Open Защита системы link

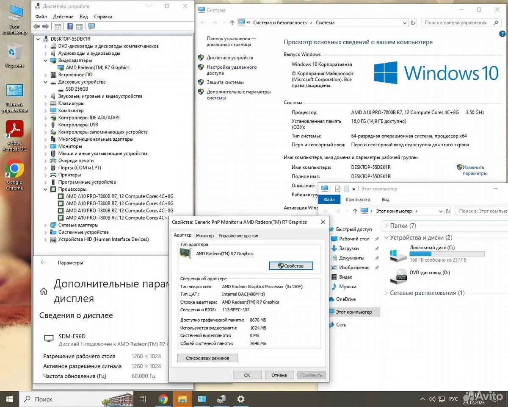pyautogui.click(x=225, y=82)
